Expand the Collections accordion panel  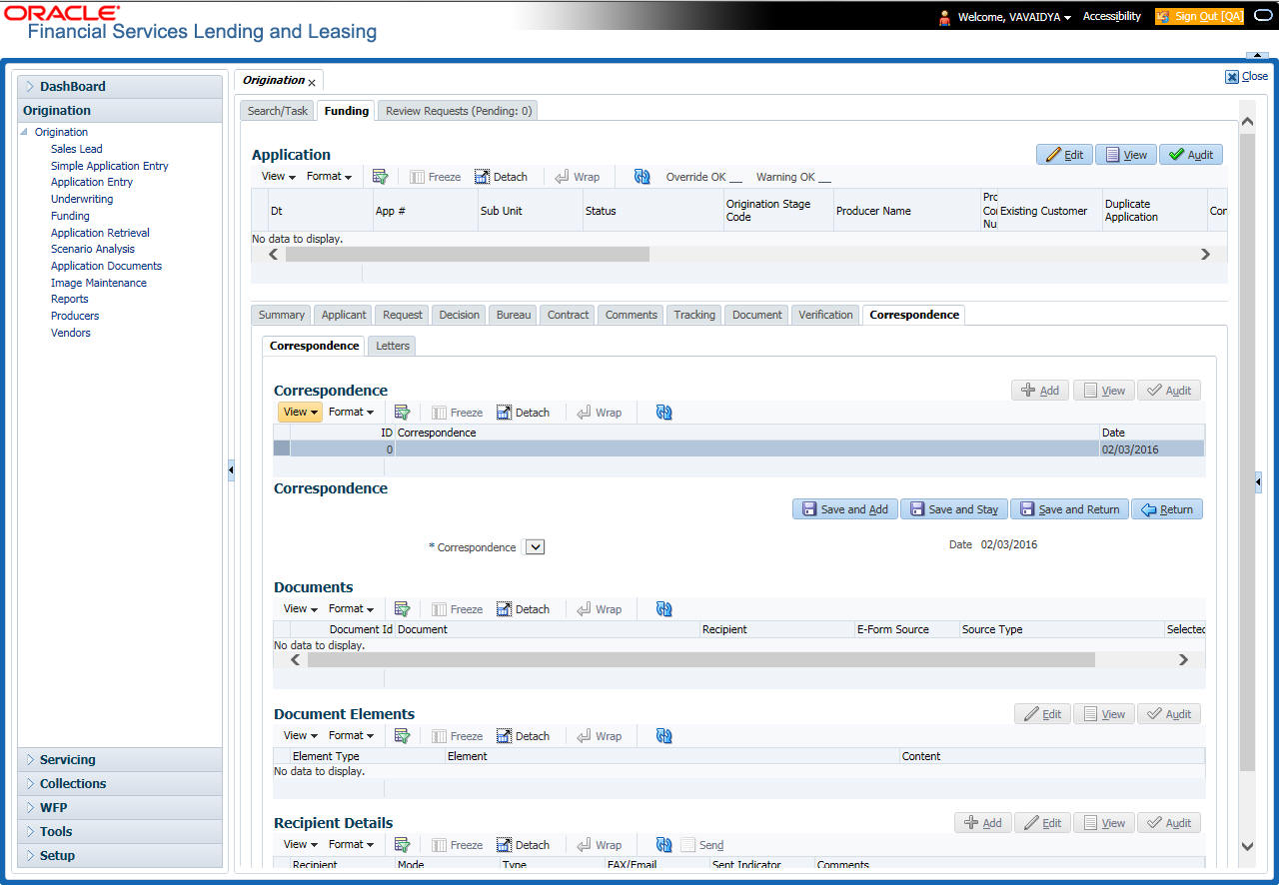(120, 783)
